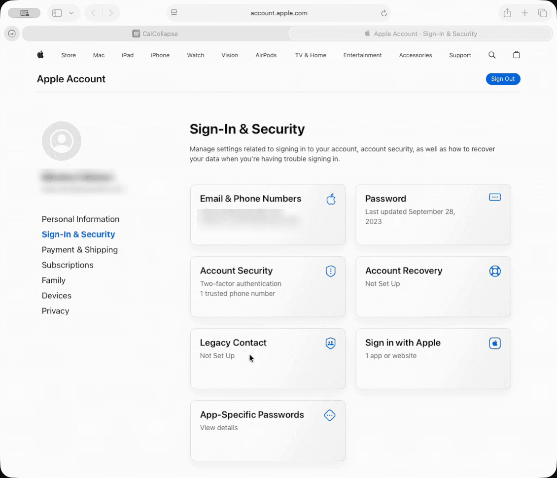
Task: Click the 'View details' text
Action: [x=219, y=428]
